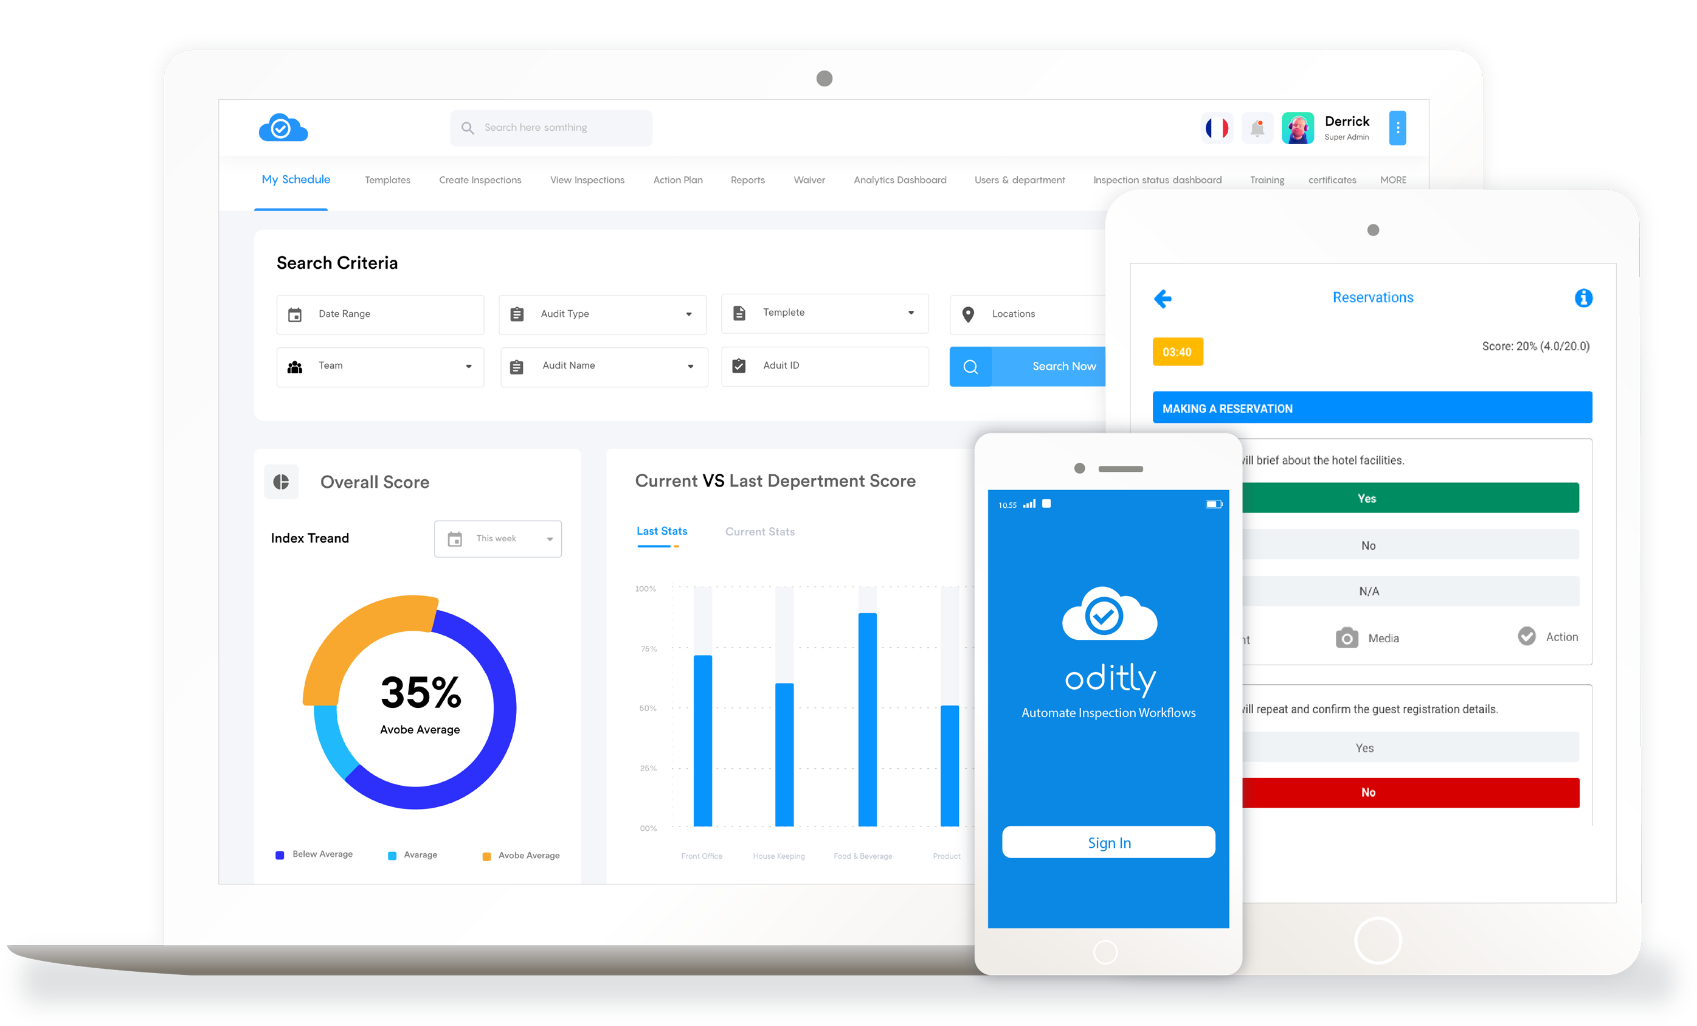Select No for the hotel facilities question
The height and width of the screenshot is (1026, 1697).
pyautogui.click(x=1410, y=545)
